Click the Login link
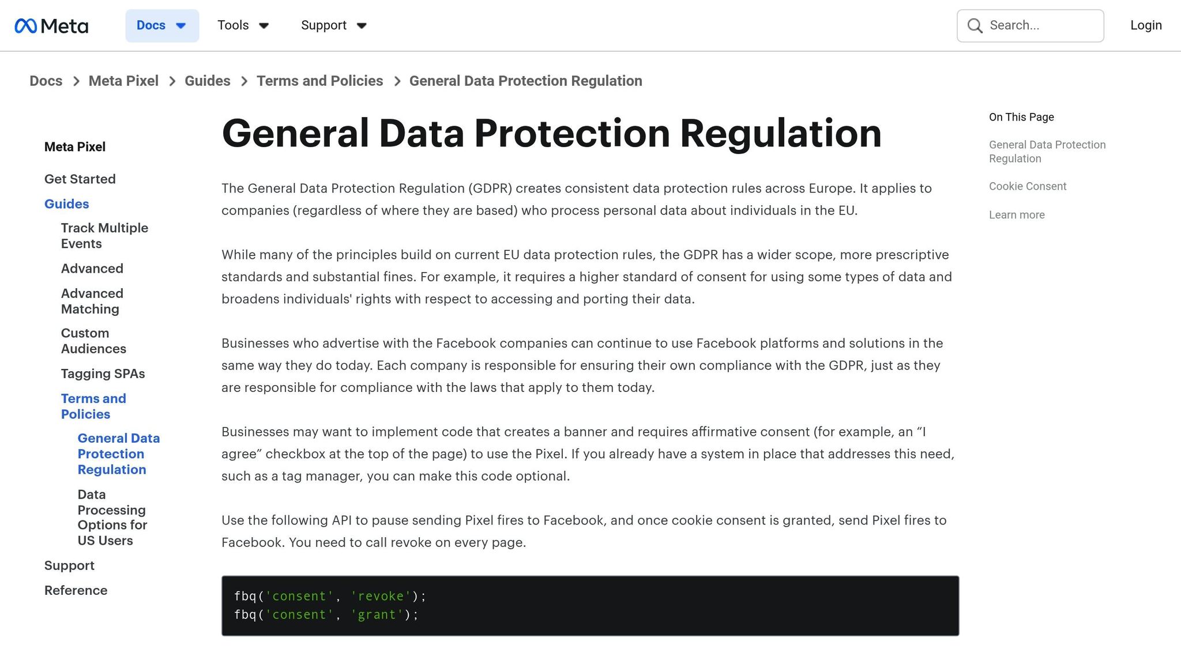The image size is (1181, 664). coord(1145,25)
